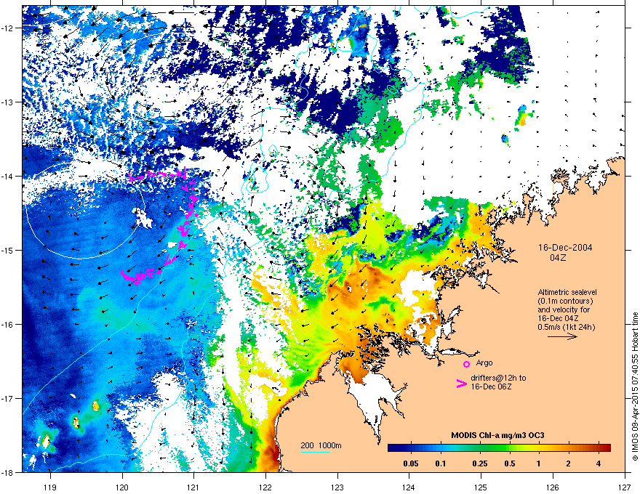Viewport: 640px width, 494px height.
Task: Click the longitude label 124
Action: 409,487
